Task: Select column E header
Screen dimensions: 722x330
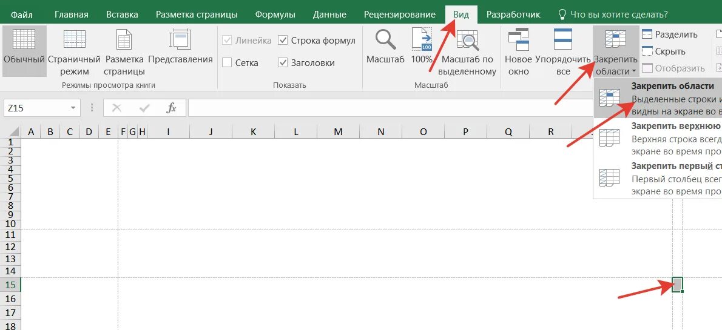Action: click(108, 132)
